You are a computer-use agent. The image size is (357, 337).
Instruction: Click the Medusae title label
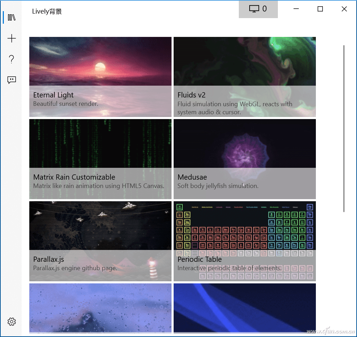[192, 177]
